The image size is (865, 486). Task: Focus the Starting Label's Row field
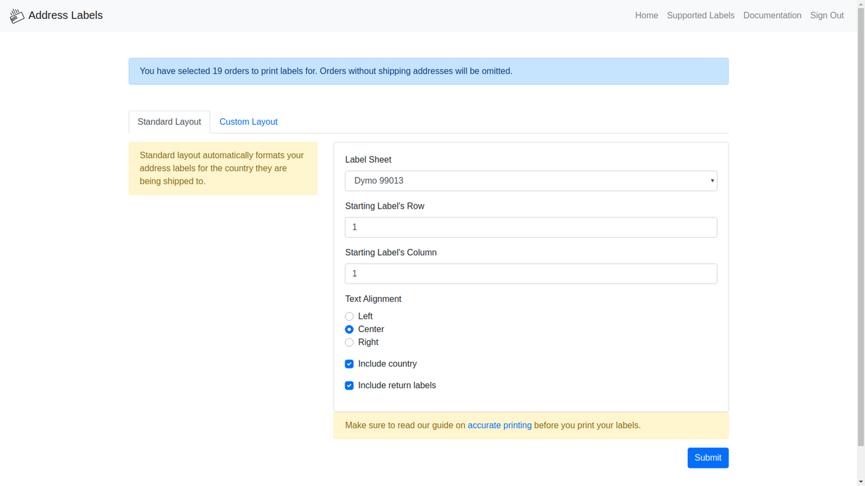pos(531,227)
